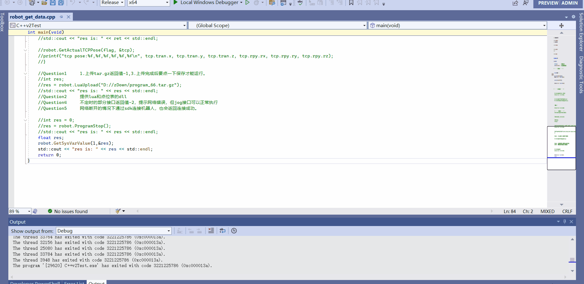The width and height of the screenshot is (584, 284).
Task: Click the float res; code line
Action: [x=51, y=138]
